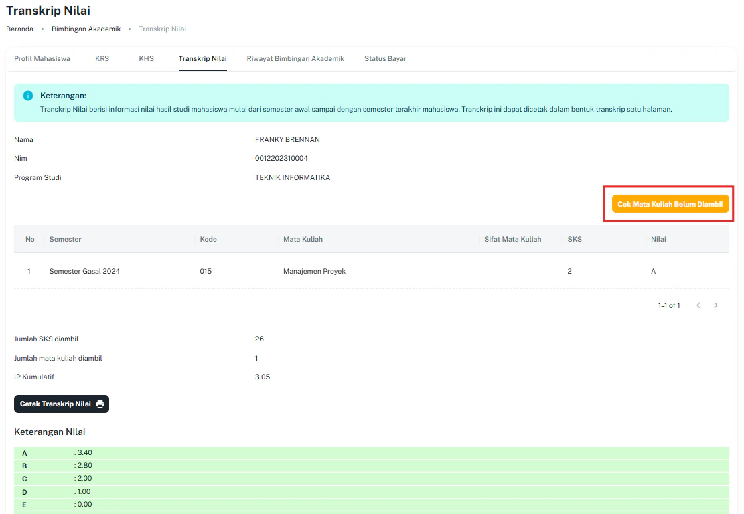Click grade D legend row 1.00
The width and height of the screenshot is (744, 514).
(372, 492)
